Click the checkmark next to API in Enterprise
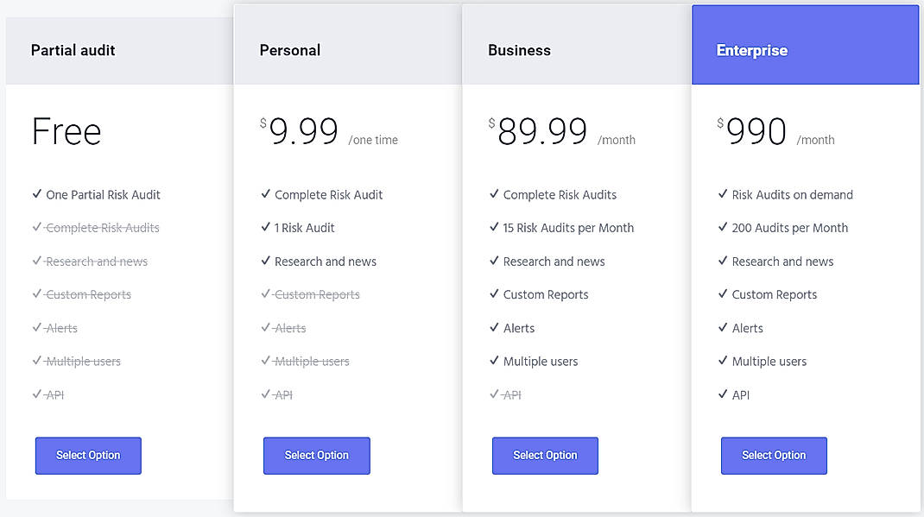Viewport: 924px width, 517px height. point(722,394)
